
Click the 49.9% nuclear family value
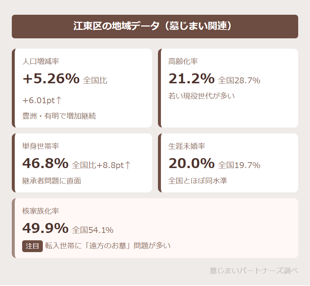point(45,228)
